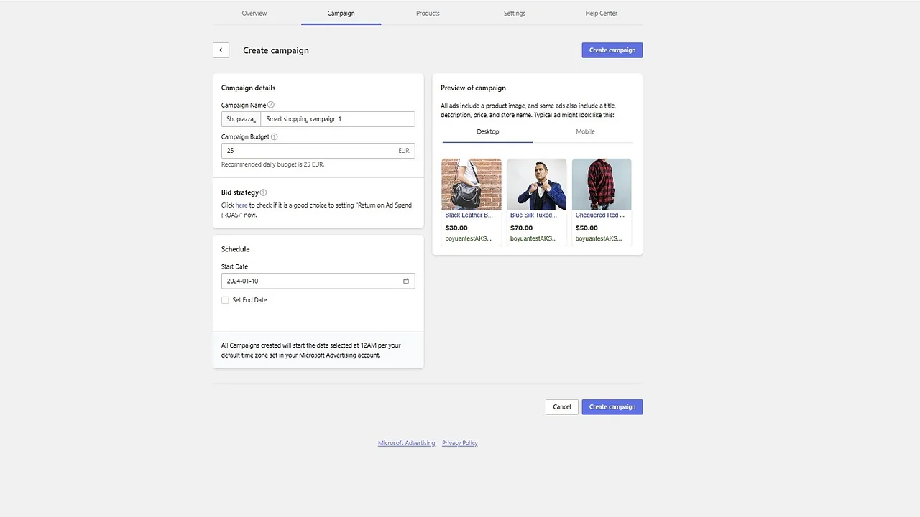Image resolution: width=920 pixels, height=517 pixels.
Task: Open the Help Center
Action: click(601, 13)
